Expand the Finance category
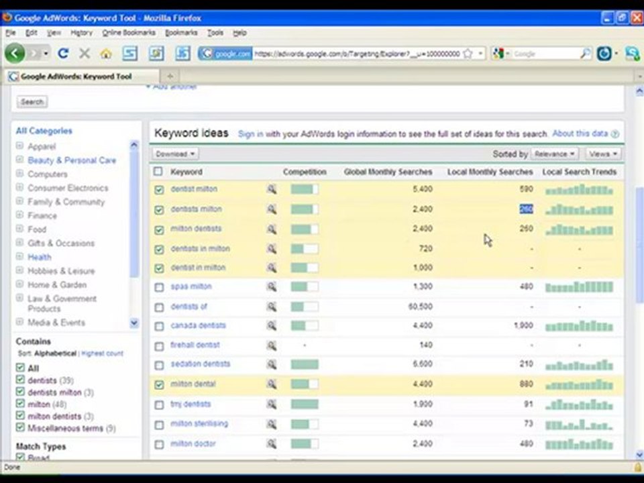This screenshot has height=483, width=644. pyautogui.click(x=19, y=215)
